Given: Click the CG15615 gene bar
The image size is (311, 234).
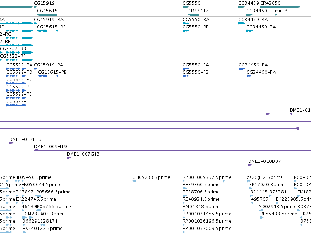Looking at the screenshot, I should pos(47,15).
